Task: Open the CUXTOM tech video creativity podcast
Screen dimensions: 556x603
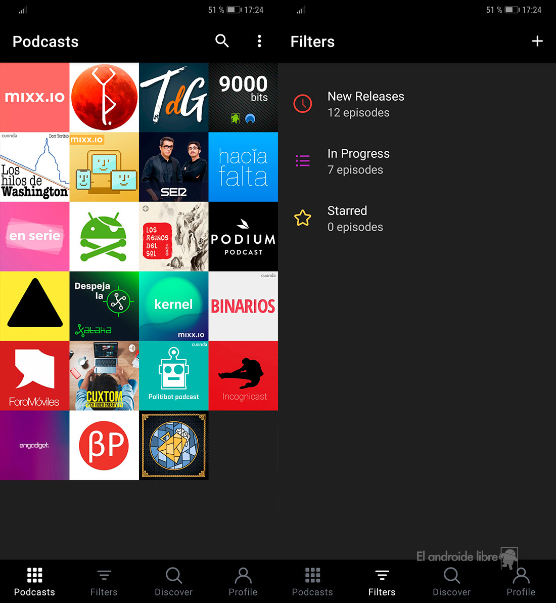Action: point(104,376)
